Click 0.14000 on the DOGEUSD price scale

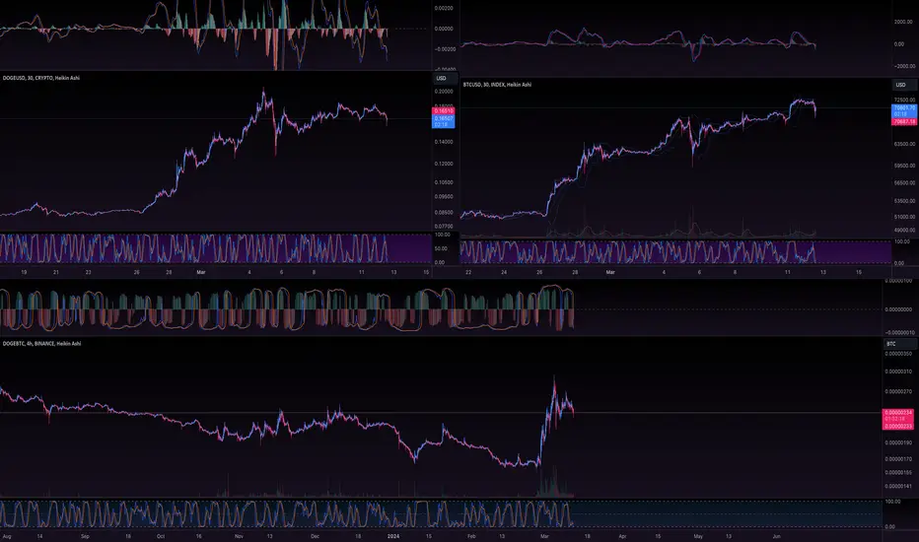tap(444, 142)
